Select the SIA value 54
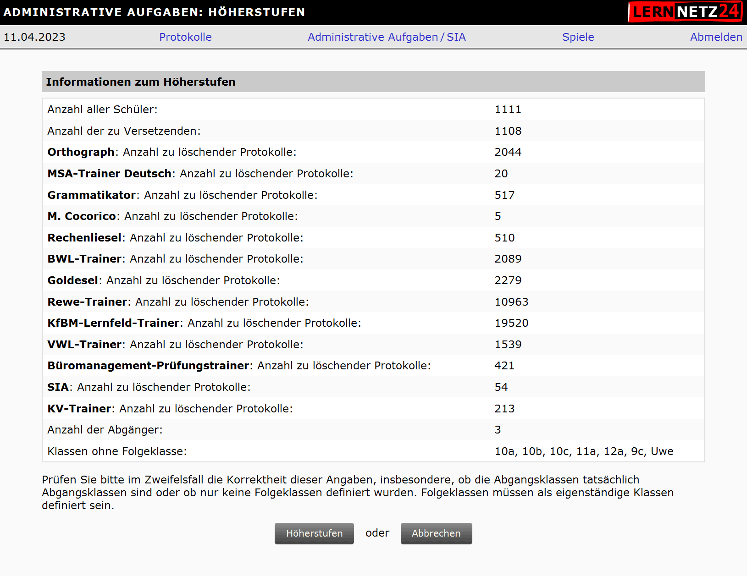Screen dimensions: 747x576 [x=501, y=387]
